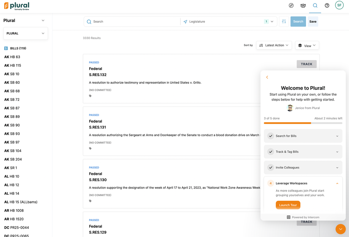Track the S.RES.132 bill
Image resolution: width=349 pixels, height=237 pixels.
pos(306,64)
